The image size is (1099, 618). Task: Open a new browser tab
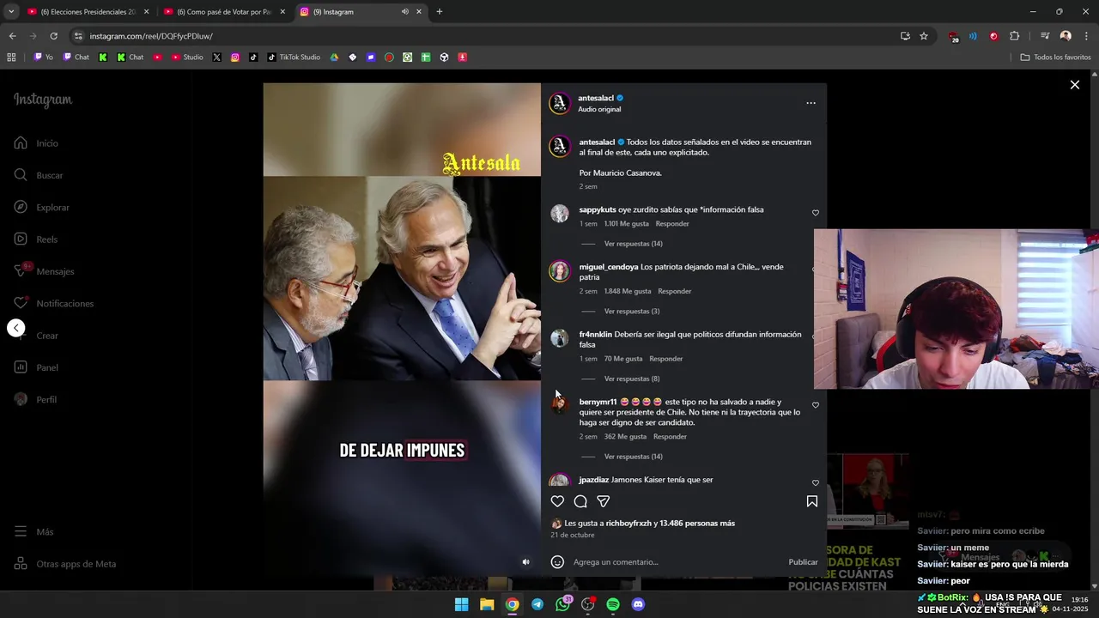click(x=440, y=12)
